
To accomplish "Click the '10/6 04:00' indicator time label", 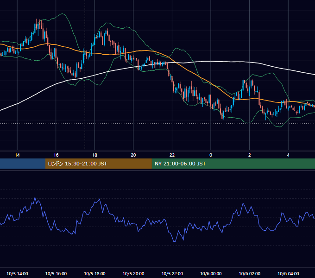I will point(288,273).
